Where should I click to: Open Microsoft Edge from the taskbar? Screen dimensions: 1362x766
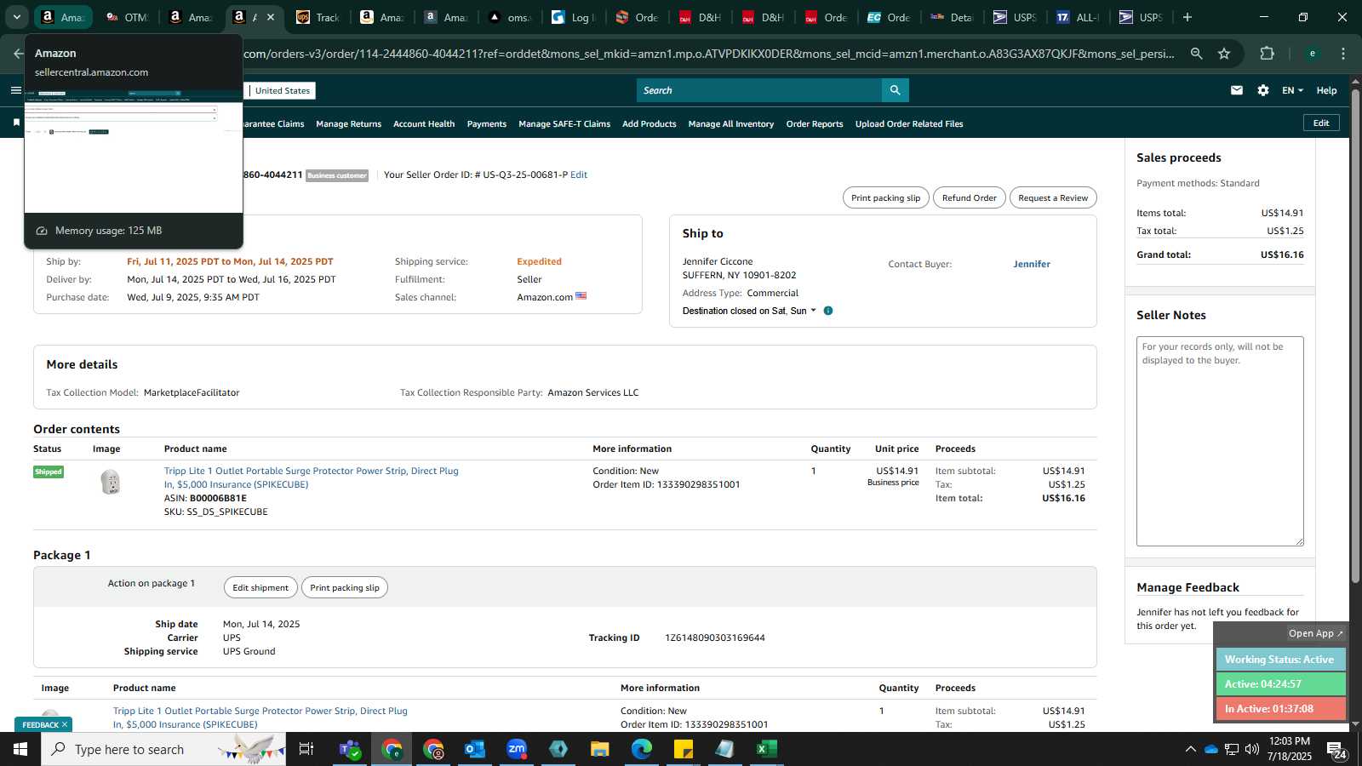click(641, 749)
